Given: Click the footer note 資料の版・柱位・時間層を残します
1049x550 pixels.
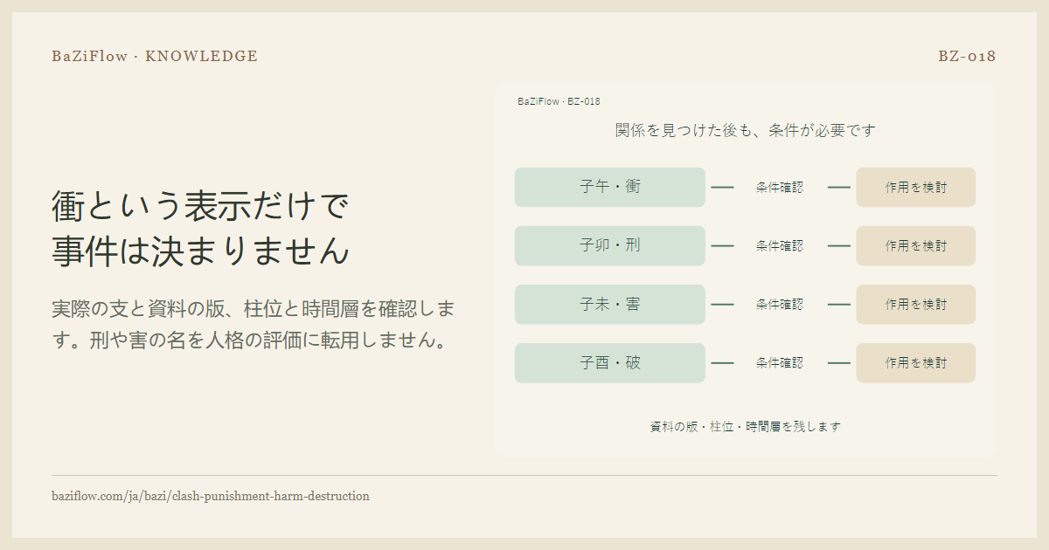Looking at the screenshot, I should pos(746,426).
